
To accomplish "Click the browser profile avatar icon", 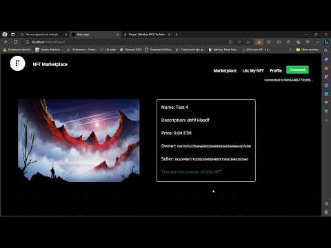I will [5, 34].
